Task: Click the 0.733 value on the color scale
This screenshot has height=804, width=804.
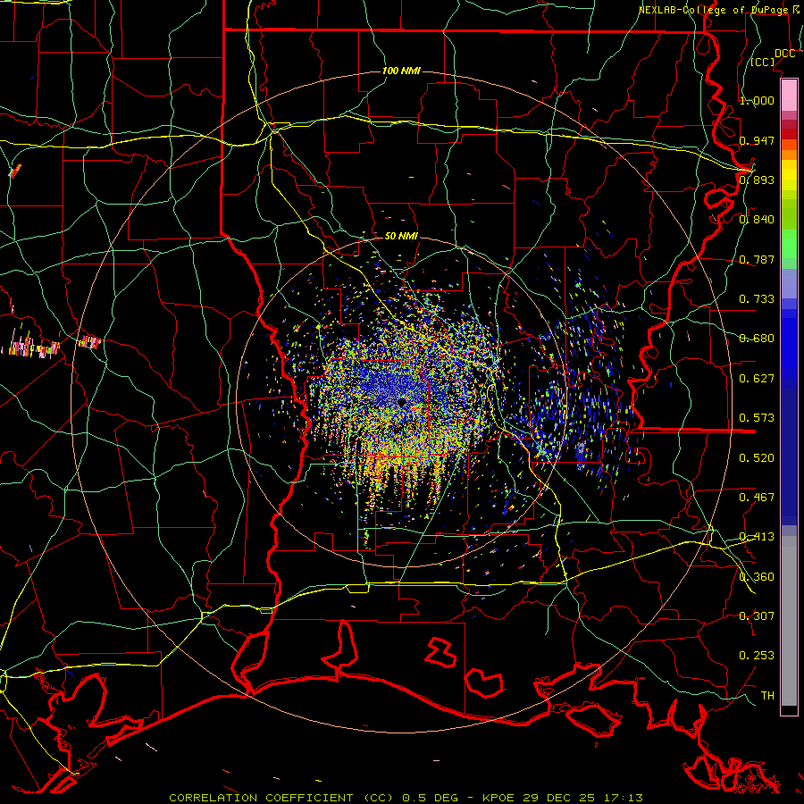Action: tap(757, 299)
